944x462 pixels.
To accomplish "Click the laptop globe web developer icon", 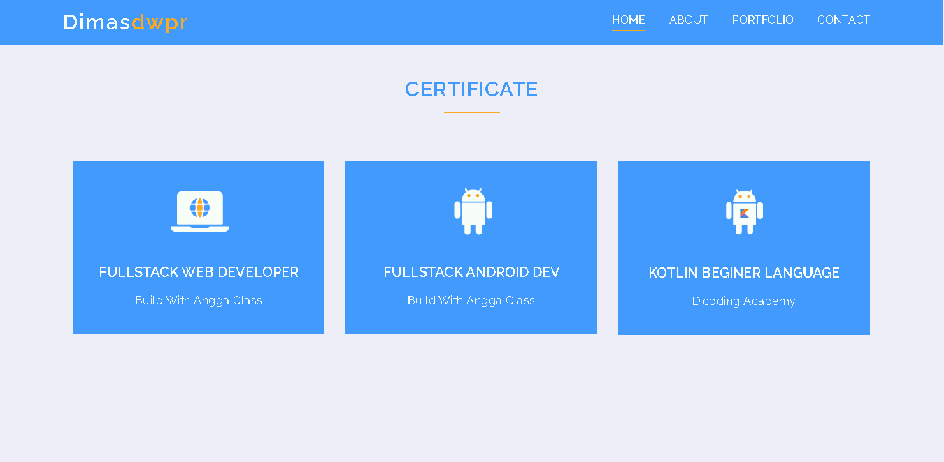I will point(199,211).
